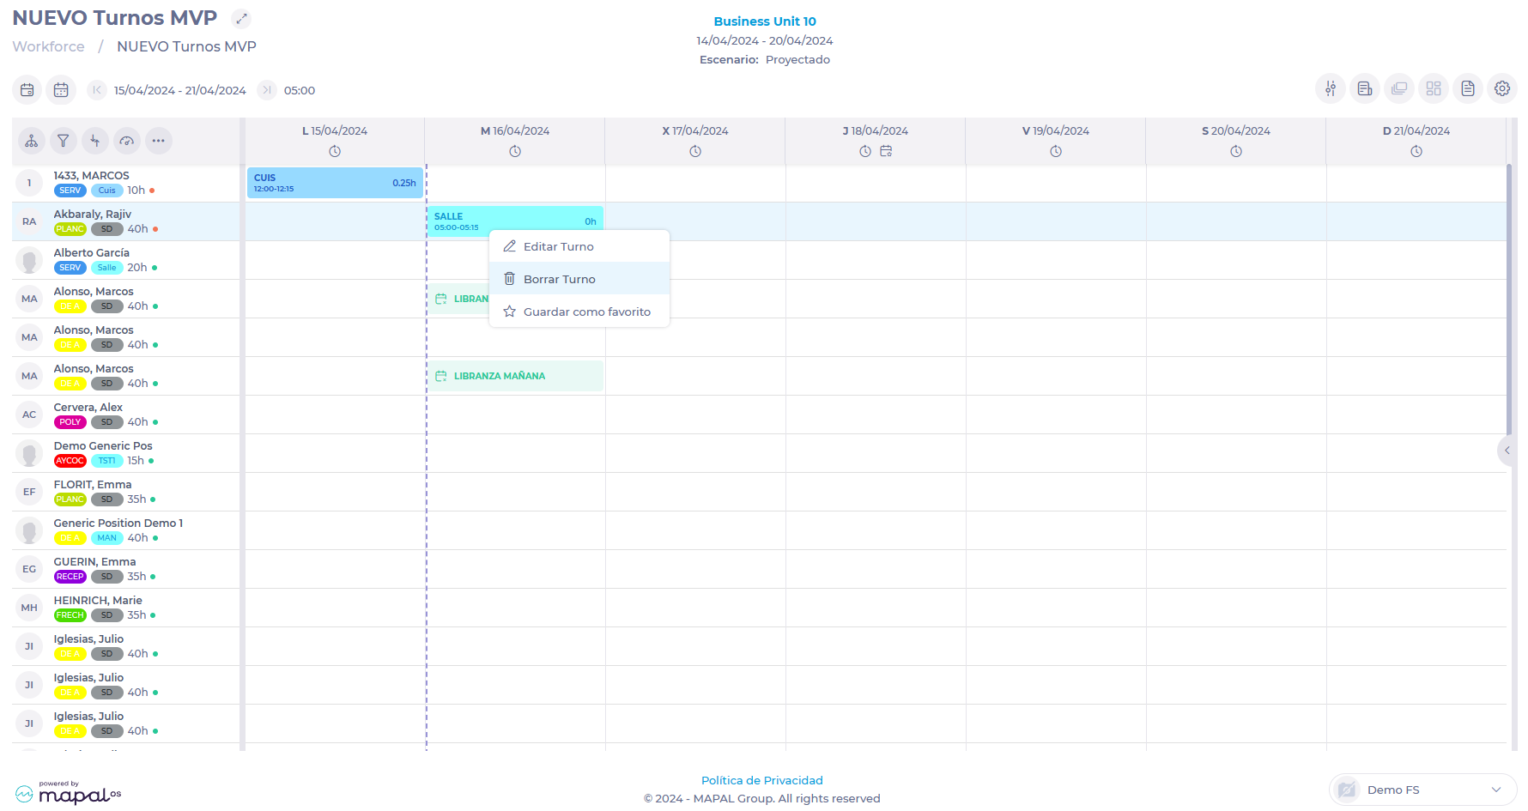Open the settings gear icon
Screen dimensions: 1528x811
click(x=1501, y=88)
